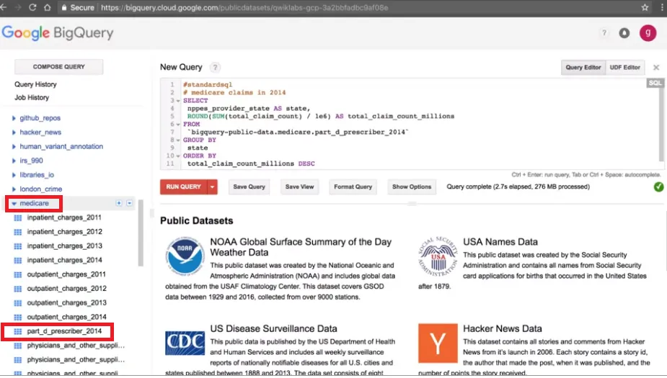Click the Save Query button
667x378 pixels.
pyautogui.click(x=249, y=187)
